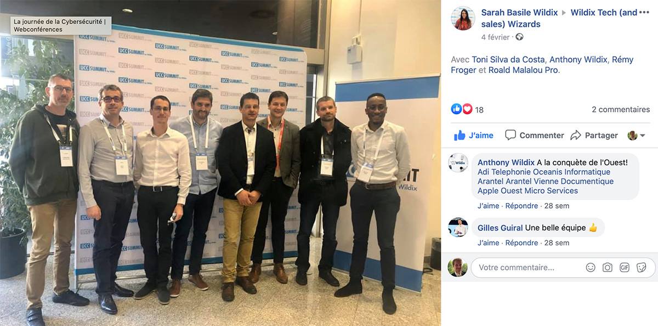Attach a photo with the camera icon
658x326 pixels.
tap(608, 268)
